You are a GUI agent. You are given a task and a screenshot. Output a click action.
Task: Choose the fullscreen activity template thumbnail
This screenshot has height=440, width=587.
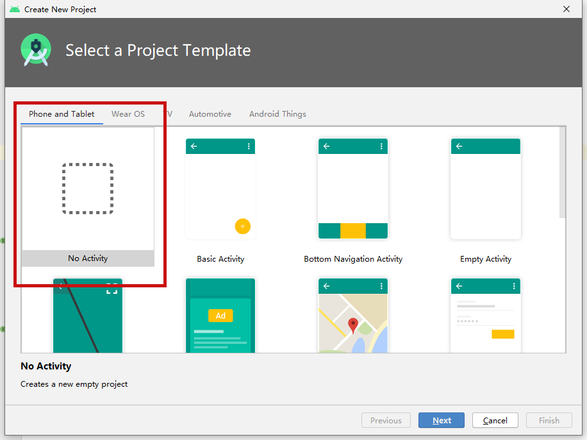tap(88, 316)
